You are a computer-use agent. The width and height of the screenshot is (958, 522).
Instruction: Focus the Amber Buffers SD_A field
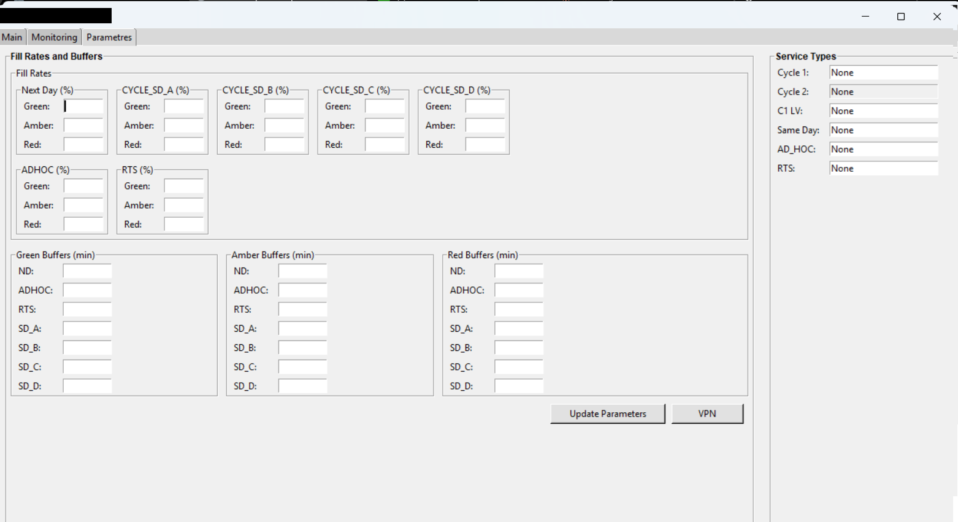coord(302,329)
